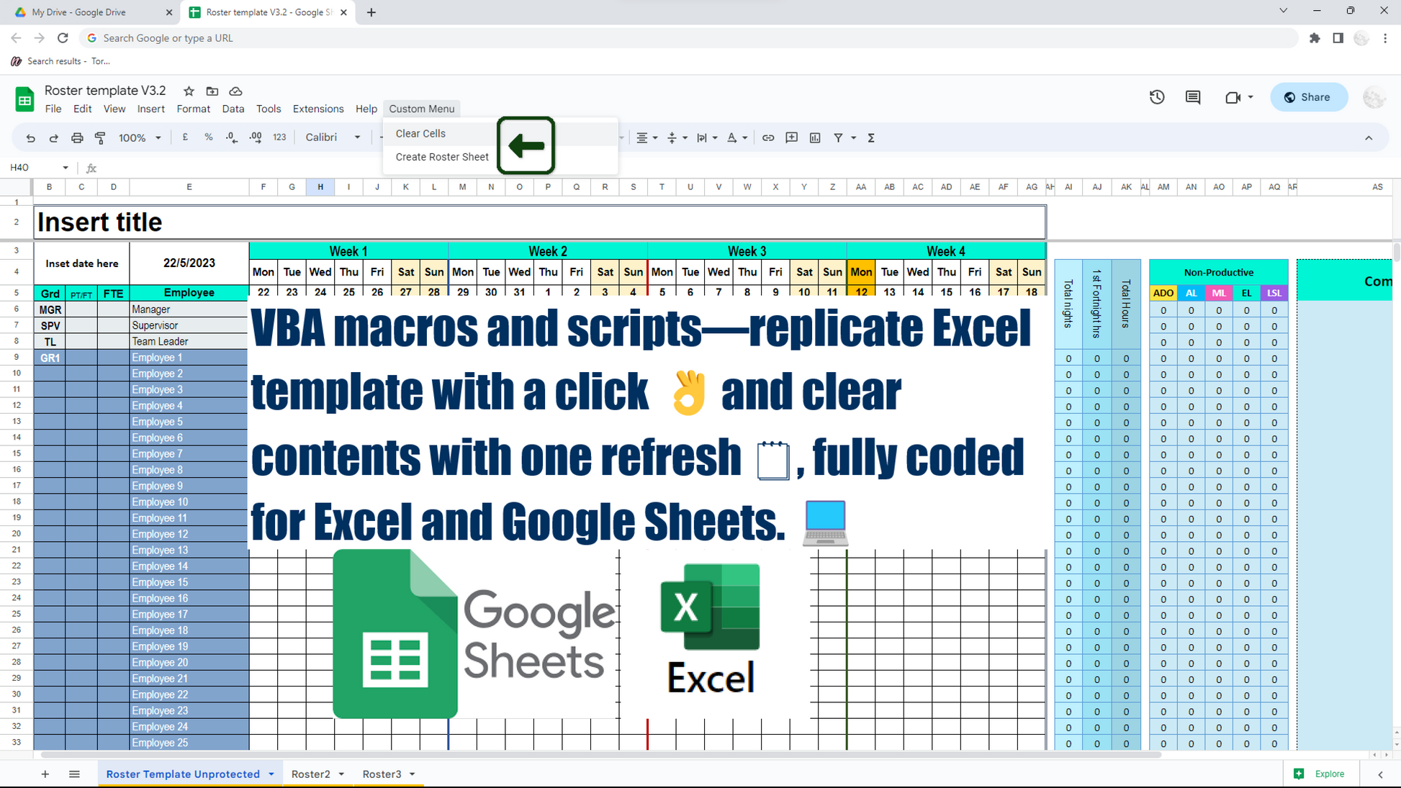Click the Share button
Viewport: 1401px width, 788px height.
tap(1308, 97)
